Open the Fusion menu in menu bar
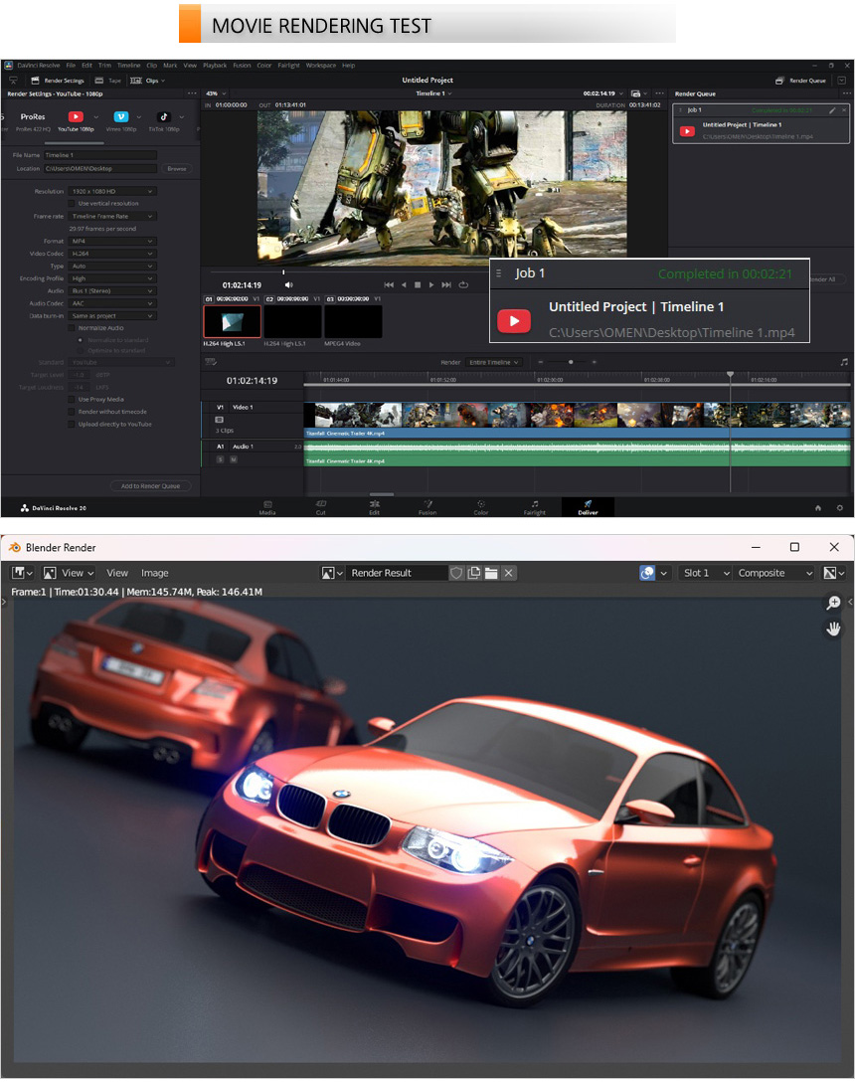The image size is (855, 1082). click(x=242, y=66)
